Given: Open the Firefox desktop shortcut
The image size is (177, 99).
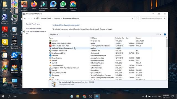Looking at the screenshot, I should coord(34,5).
